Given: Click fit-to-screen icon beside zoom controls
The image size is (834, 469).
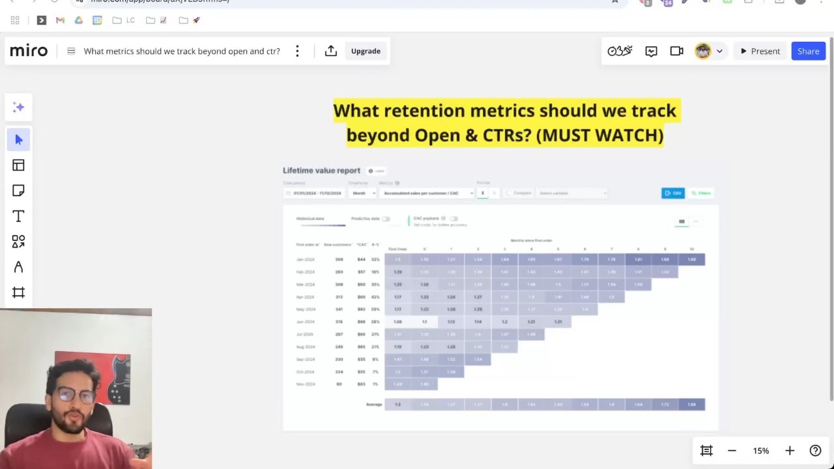Looking at the screenshot, I should 706,451.
